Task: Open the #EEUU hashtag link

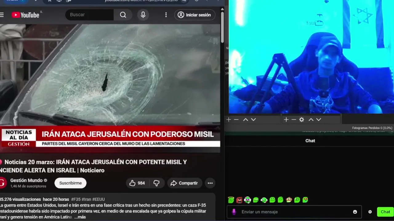Action: tap(98, 199)
